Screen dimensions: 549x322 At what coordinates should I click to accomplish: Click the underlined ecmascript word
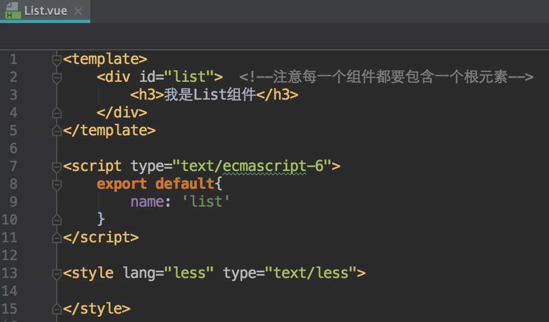(x=265, y=166)
